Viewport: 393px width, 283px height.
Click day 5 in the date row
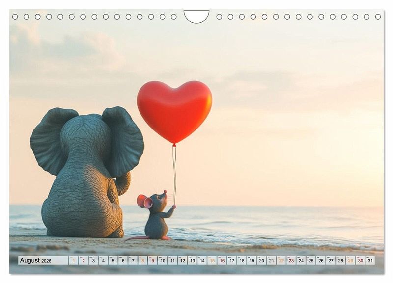[113, 260]
